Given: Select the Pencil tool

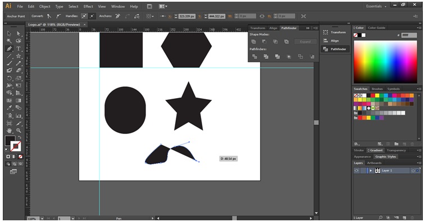Looking at the screenshot, I should [x=19, y=63].
